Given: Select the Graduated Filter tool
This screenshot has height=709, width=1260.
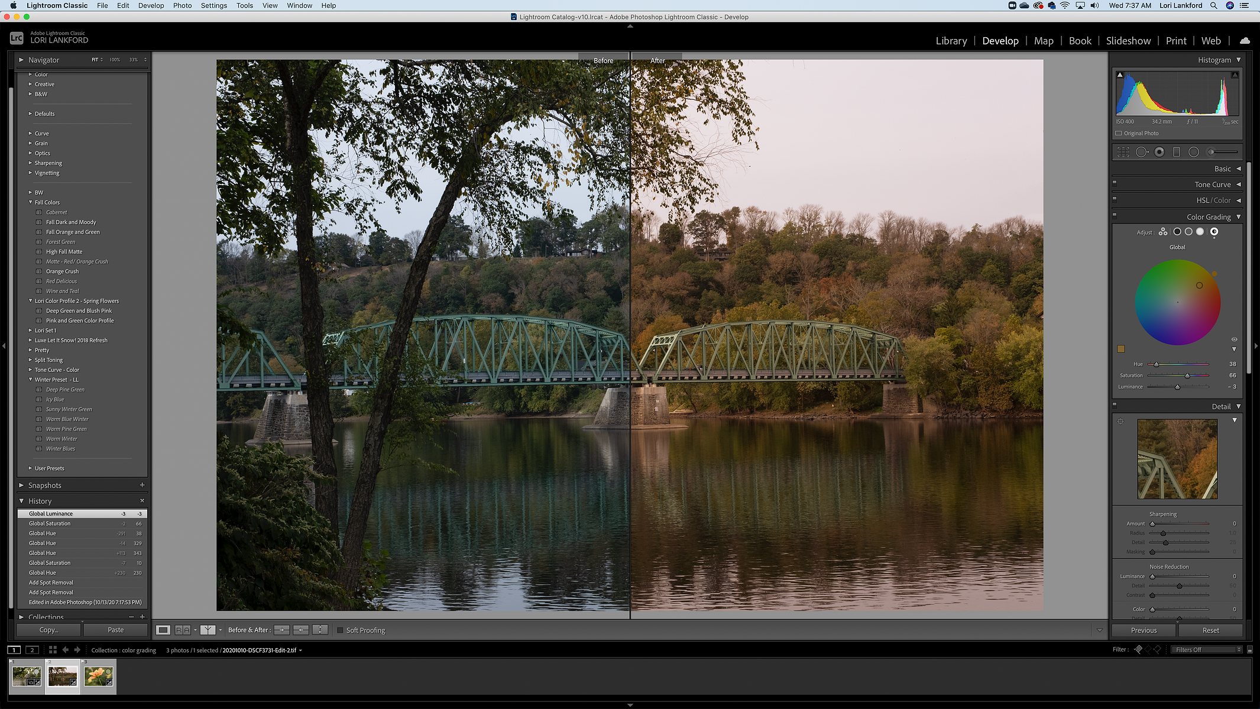Looking at the screenshot, I should 1177,152.
